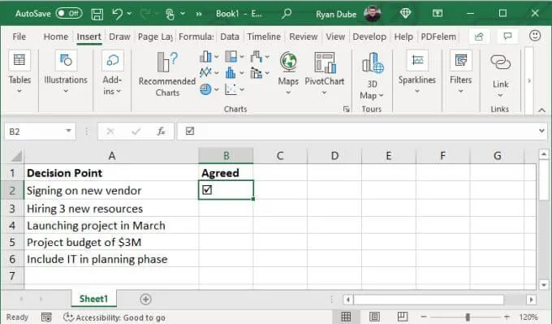
Task: Open the 3D Map button
Action: click(372, 76)
